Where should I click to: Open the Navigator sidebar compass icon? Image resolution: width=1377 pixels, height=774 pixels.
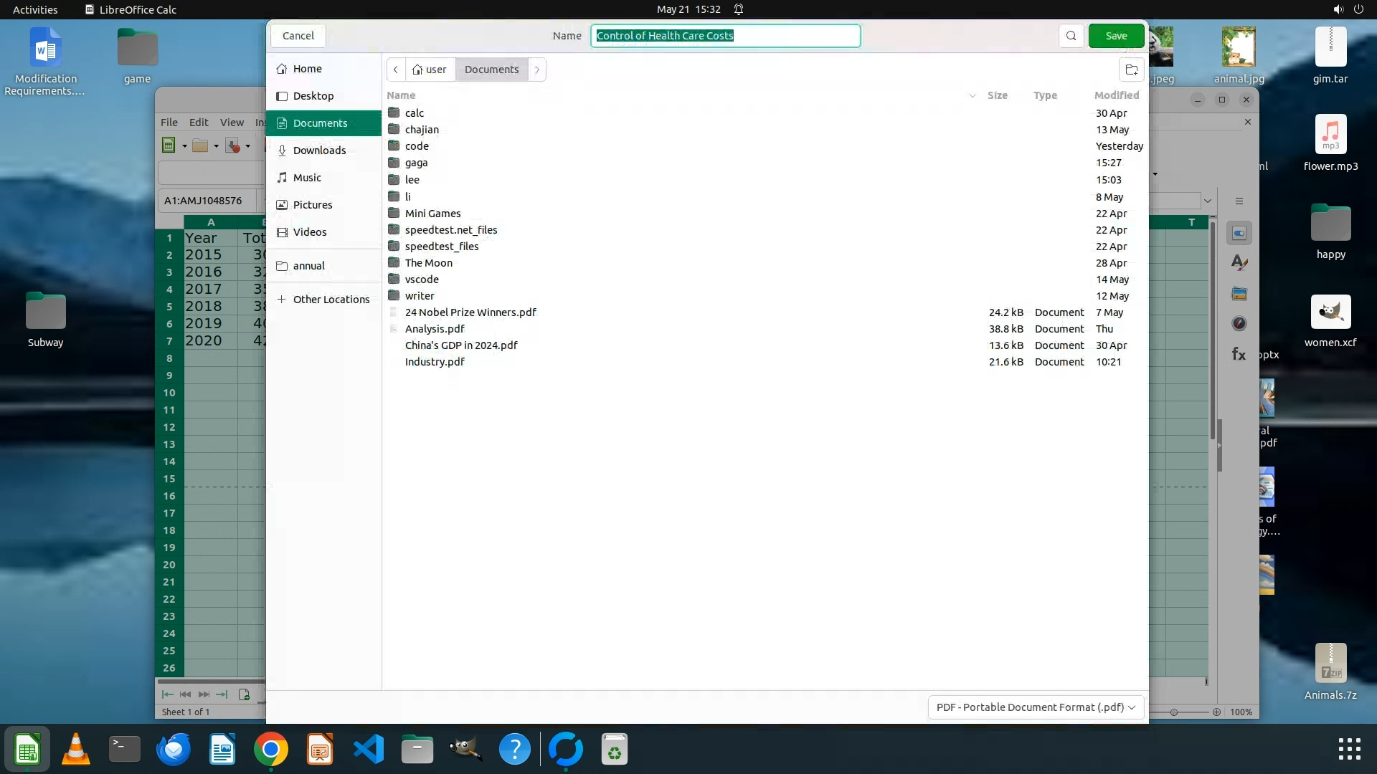[1239, 324]
